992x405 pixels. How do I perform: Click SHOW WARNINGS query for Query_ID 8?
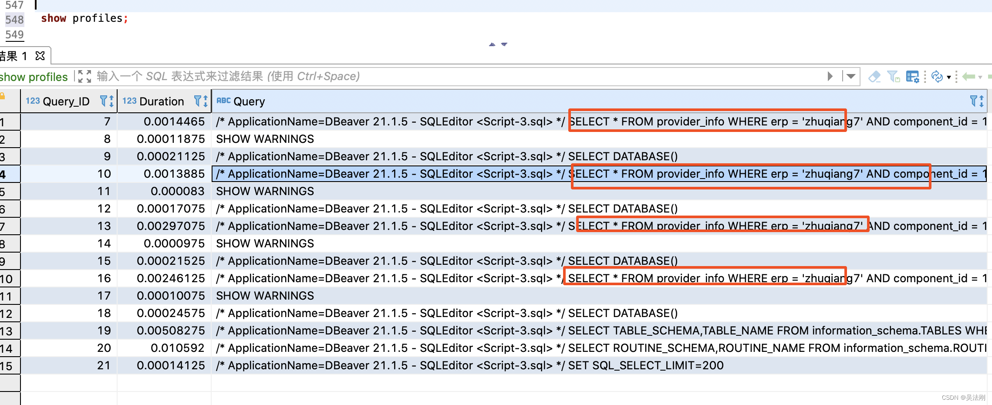599,139
